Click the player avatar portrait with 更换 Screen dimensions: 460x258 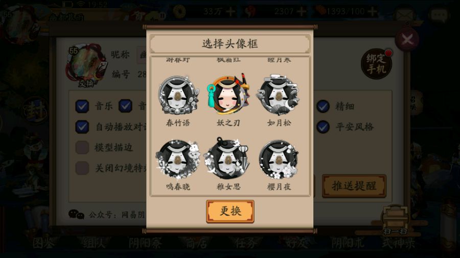point(86,66)
